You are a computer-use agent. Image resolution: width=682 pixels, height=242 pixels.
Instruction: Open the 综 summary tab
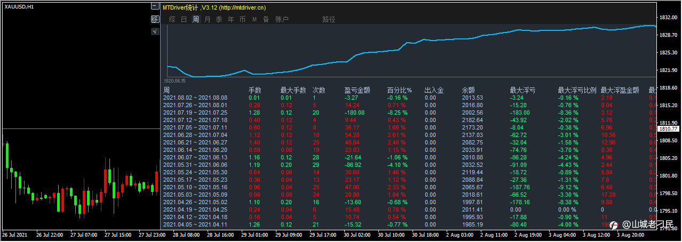(x=172, y=19)
